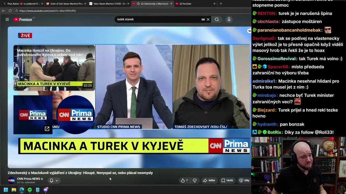Screen dimensions: 346x194
Task: Click chat username obchlasta
Action: pyautogui.click(x=269, y=21)
